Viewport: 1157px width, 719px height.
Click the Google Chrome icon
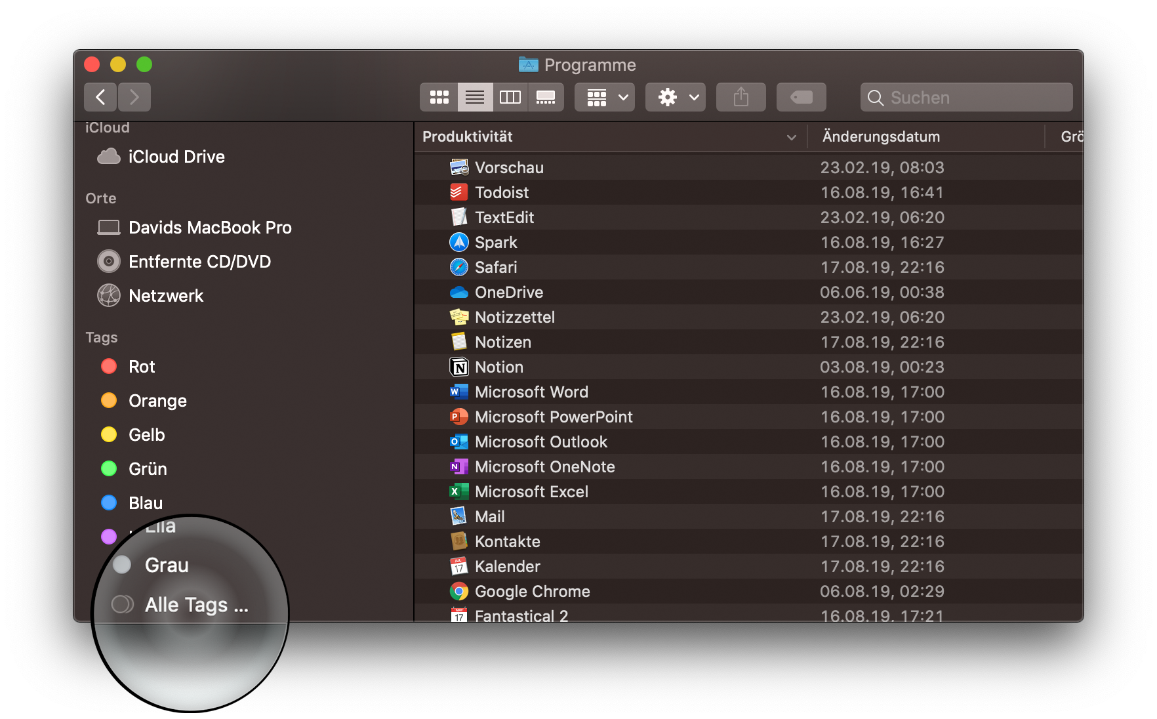459,591
